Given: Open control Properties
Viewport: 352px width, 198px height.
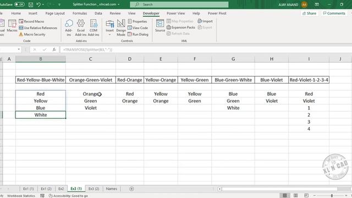Looking at the screenshot, I should coord(137,21).
